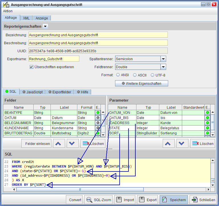Delete the selected parameter with Löschen
The image size is (219, 206).
click(x=203, y=144)
